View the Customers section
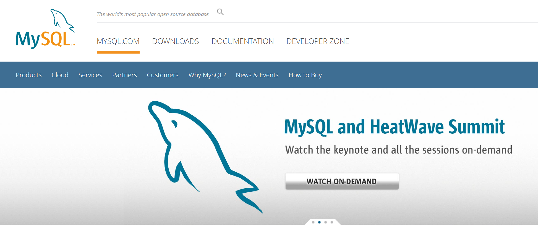Screen dimensions: 538x227 click(163, 75)
